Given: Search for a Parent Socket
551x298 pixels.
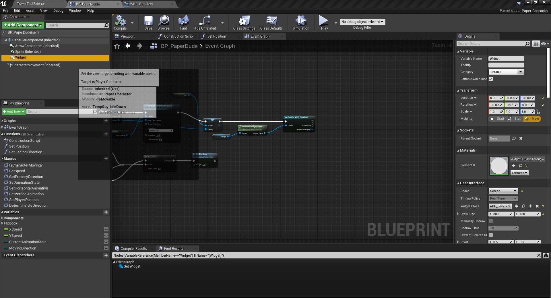Looking at the screenshot, I should [514, 138].
